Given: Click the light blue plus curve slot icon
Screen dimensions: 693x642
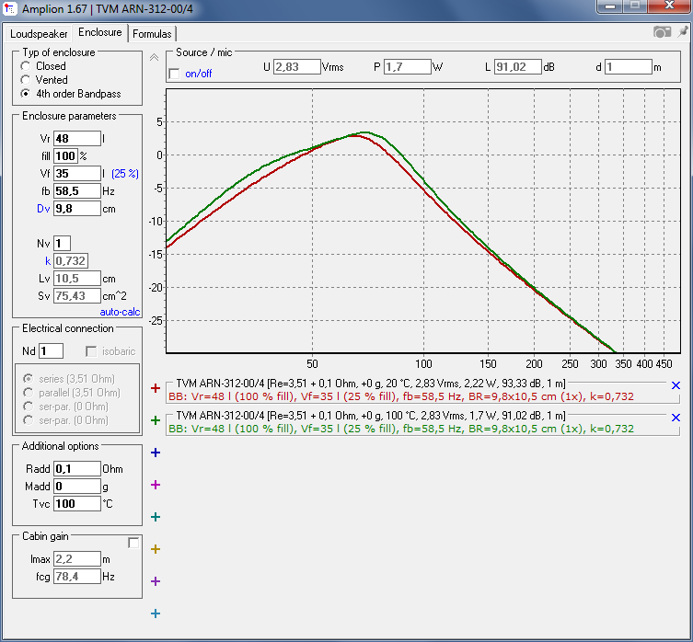Looking at the screenshot, I should pyautogui.click(x=156, y=613).
